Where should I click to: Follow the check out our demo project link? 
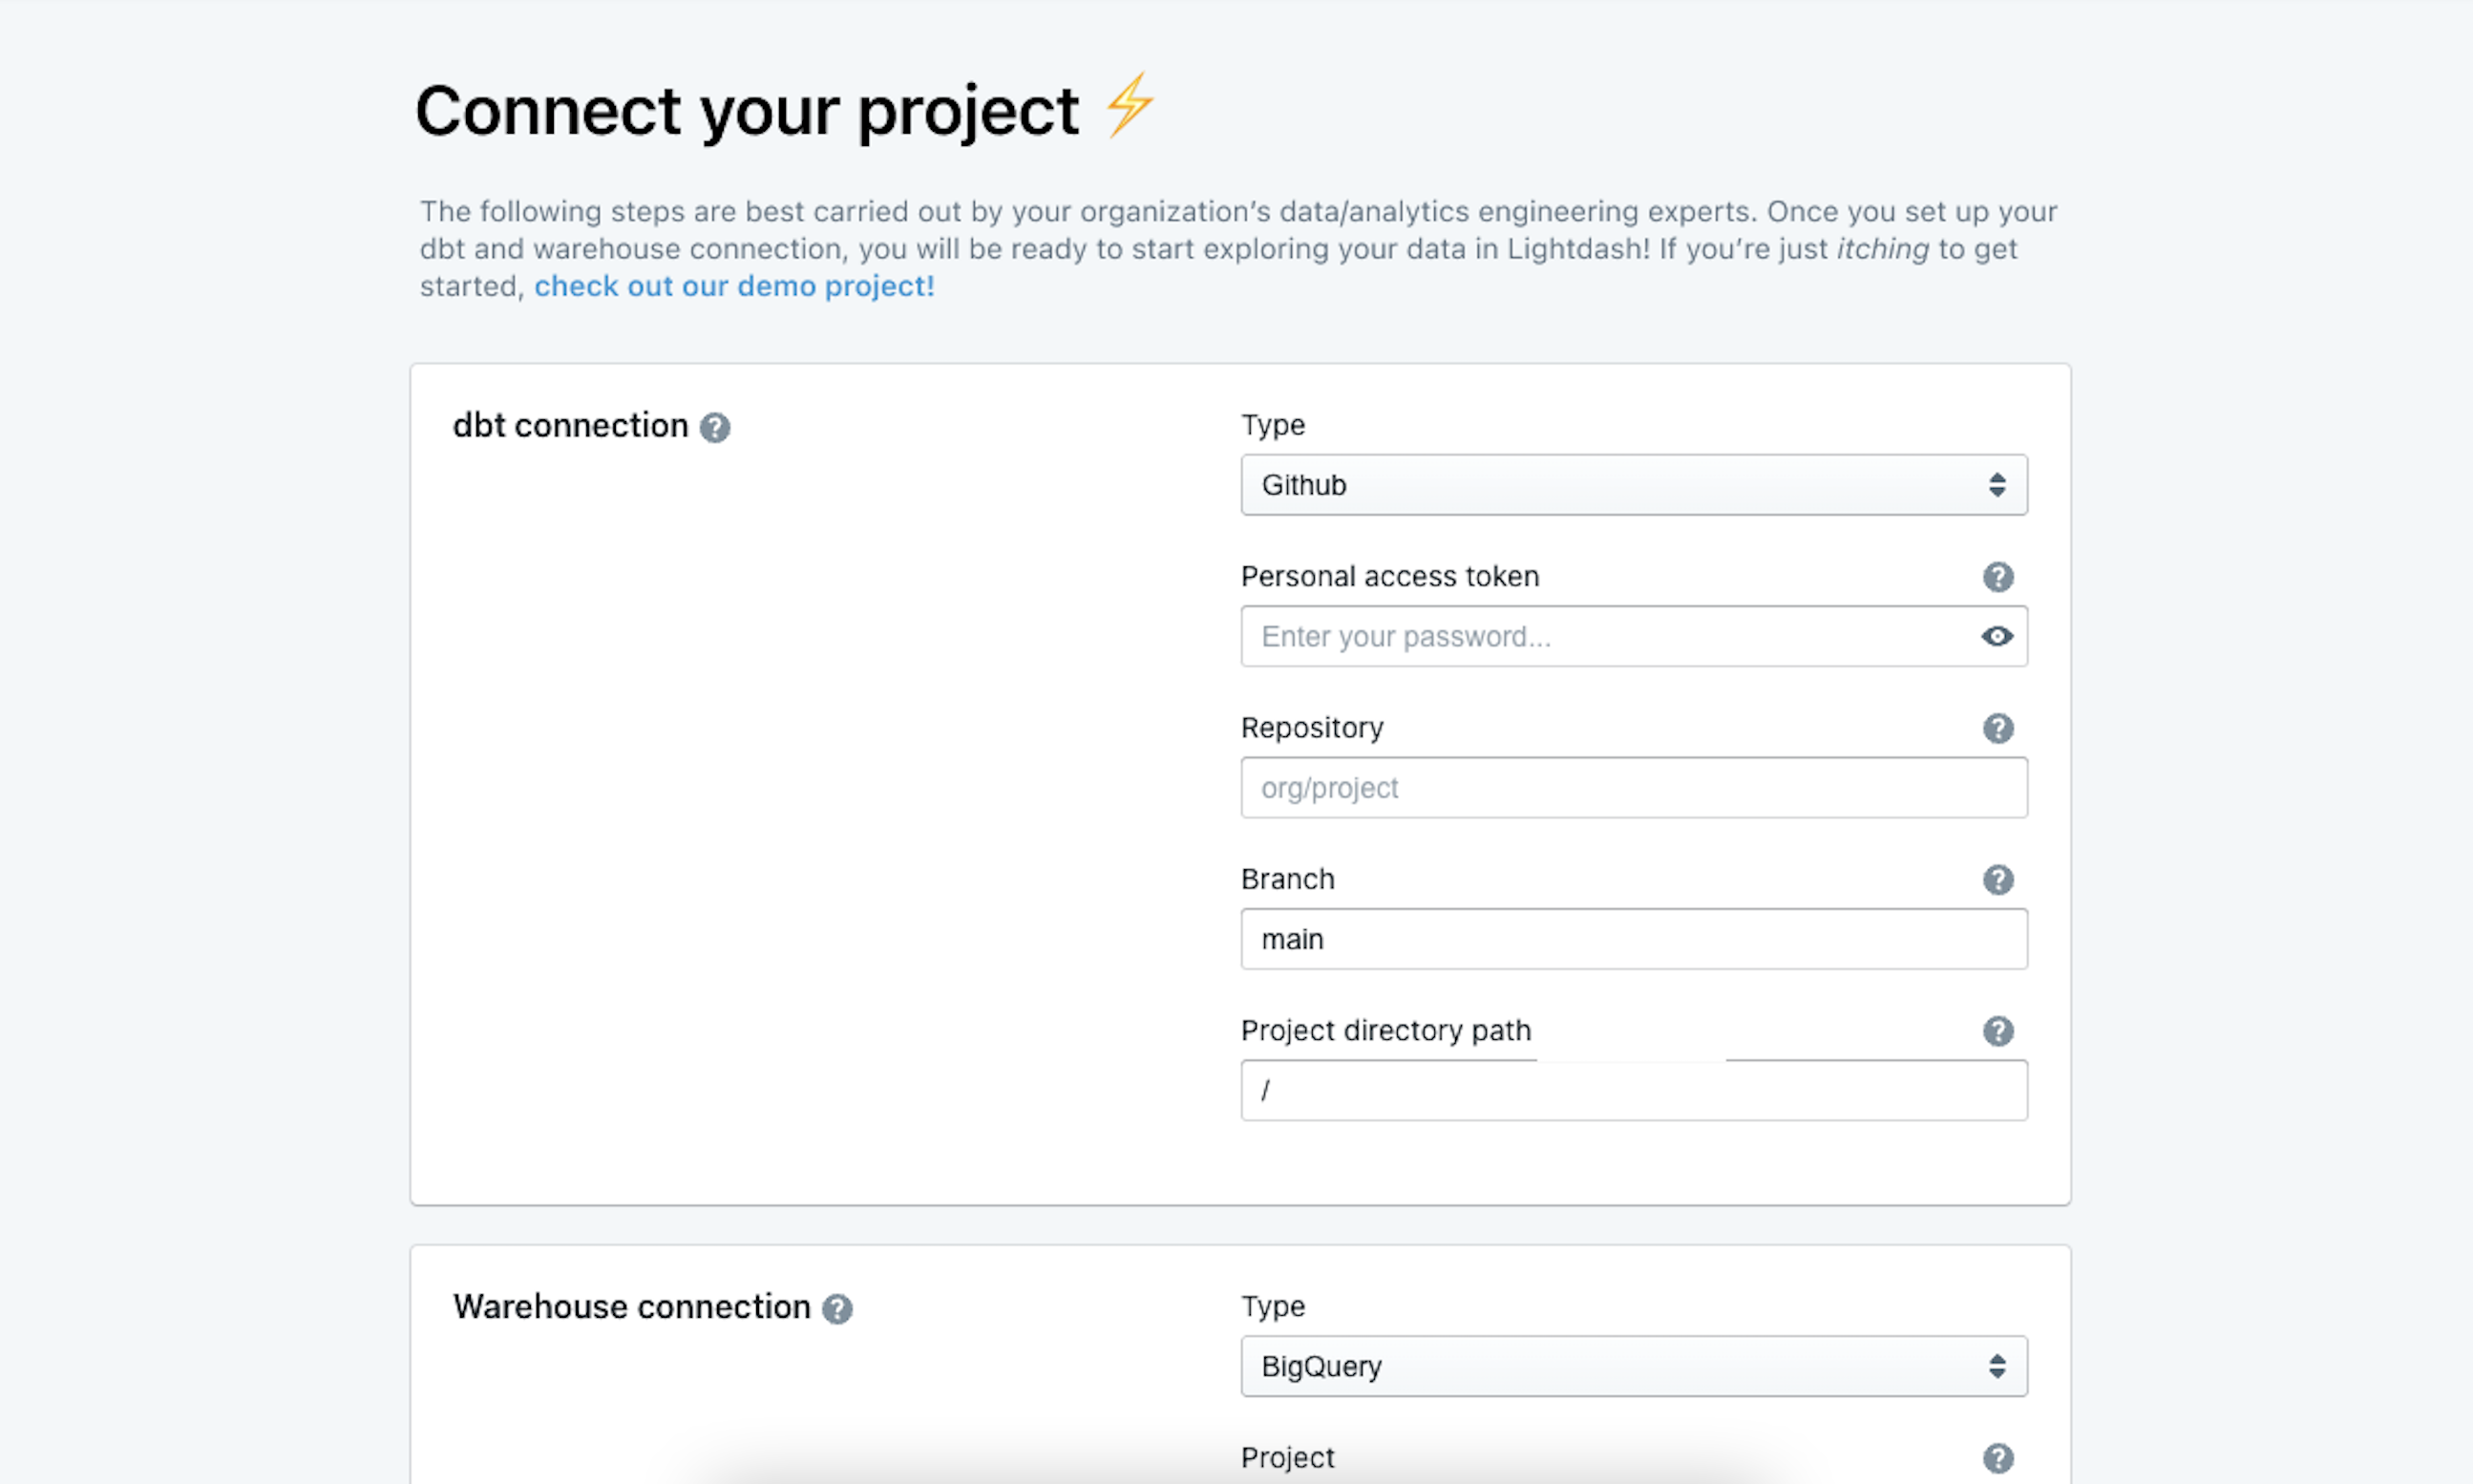[732, 287]
